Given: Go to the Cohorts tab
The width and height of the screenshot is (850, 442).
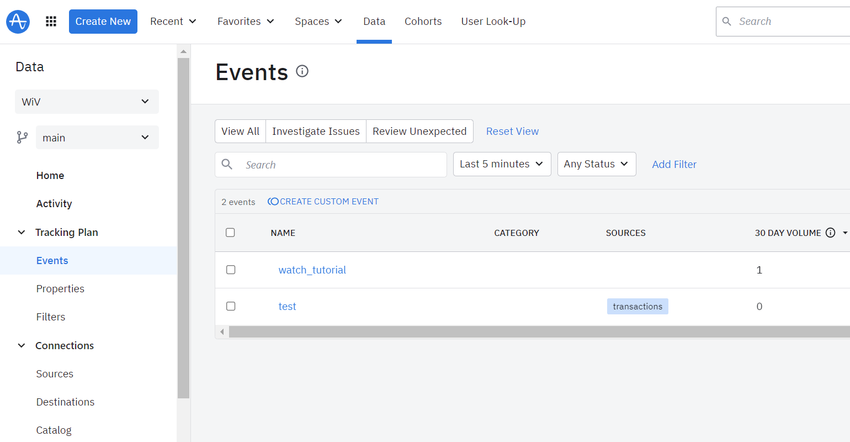Looking at the screenshot, I should pyautogui.click(x=423, y=22).
